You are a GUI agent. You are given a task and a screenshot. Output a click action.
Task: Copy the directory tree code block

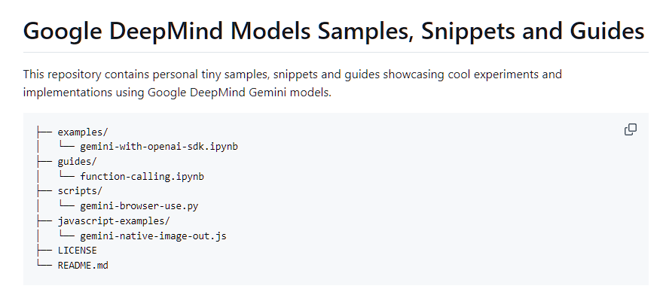631,129
